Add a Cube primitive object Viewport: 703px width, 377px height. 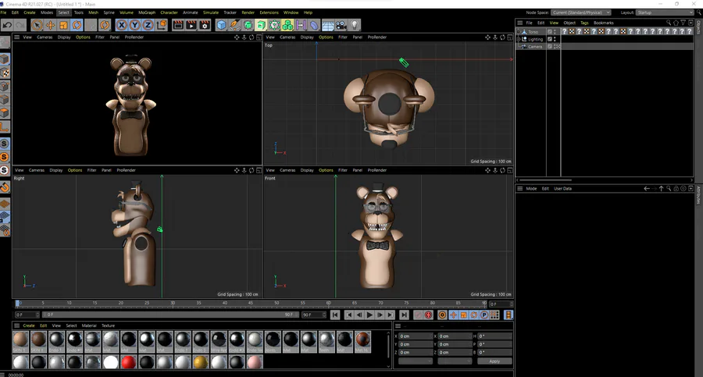tap(221, 25)
